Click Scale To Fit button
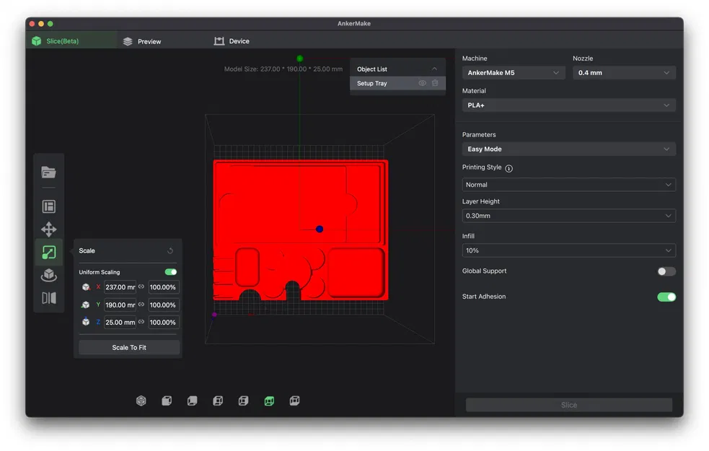709x451 pixels. [129, 347]
